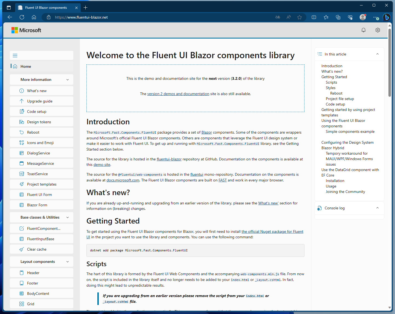
Task: Open the version 2 demos and documentation link
Action: [178, 94]
